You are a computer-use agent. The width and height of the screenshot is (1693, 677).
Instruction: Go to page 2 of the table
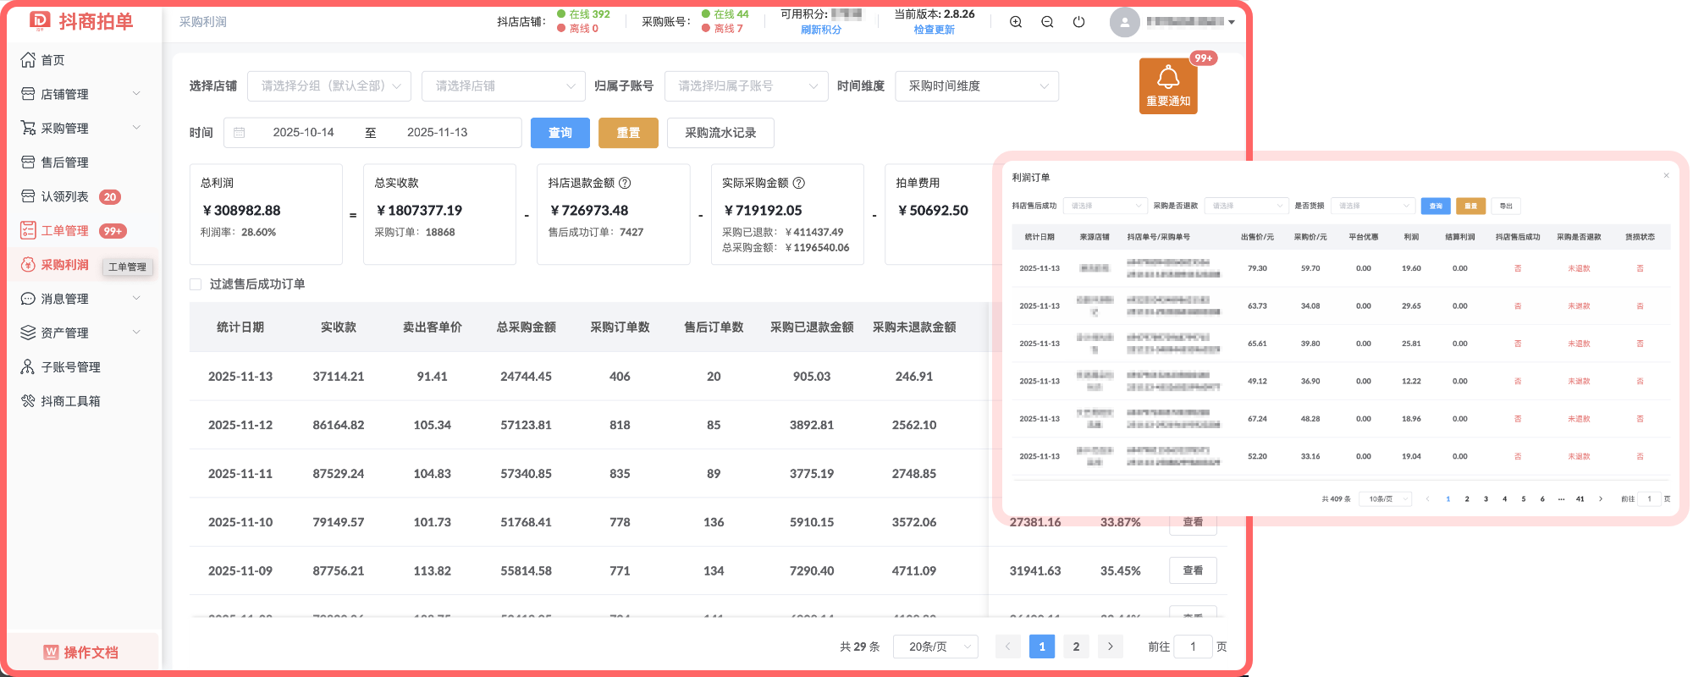1076,647
